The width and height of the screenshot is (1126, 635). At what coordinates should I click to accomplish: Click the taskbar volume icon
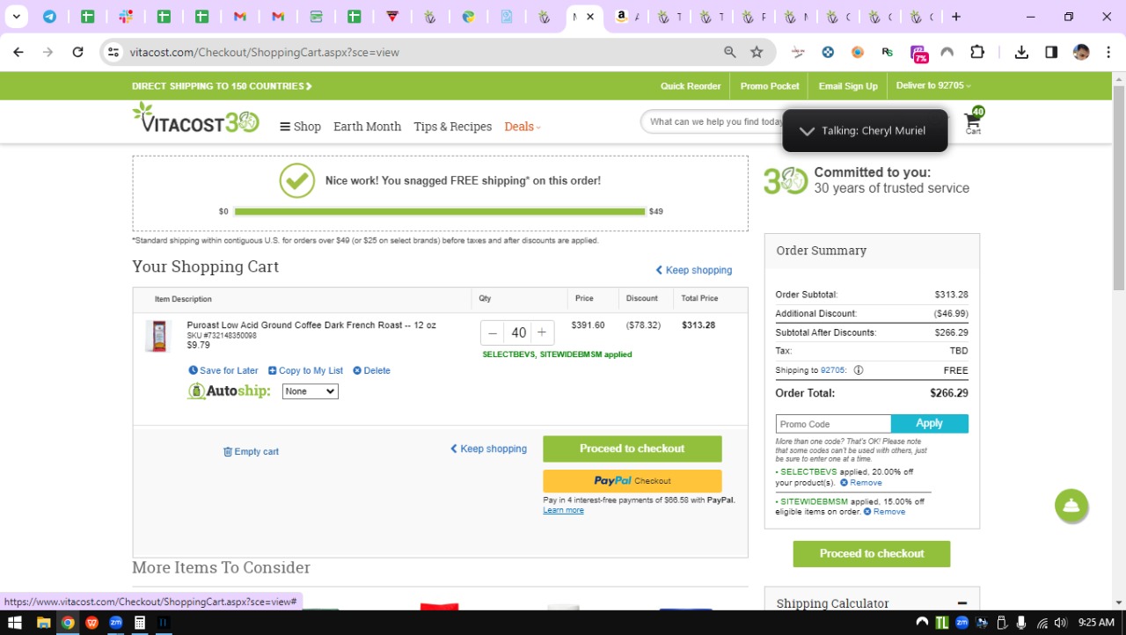point(1060,623)
